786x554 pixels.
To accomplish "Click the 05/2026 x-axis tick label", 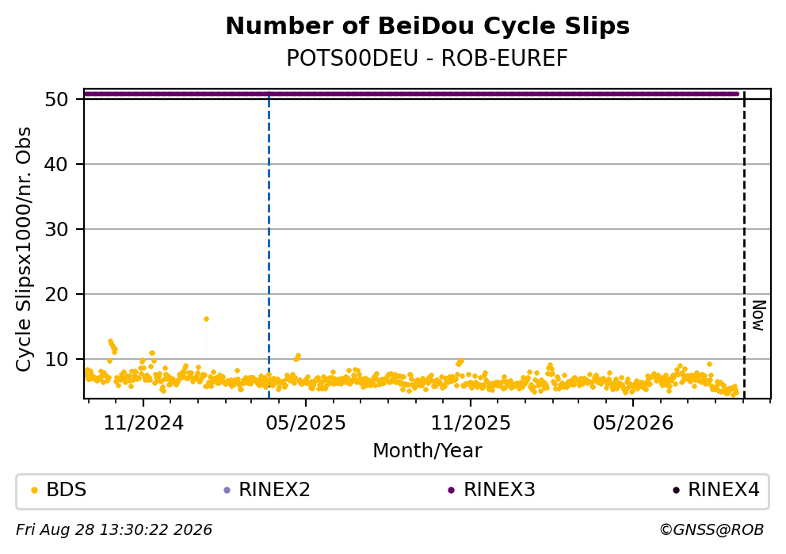I will pos(633,424).
